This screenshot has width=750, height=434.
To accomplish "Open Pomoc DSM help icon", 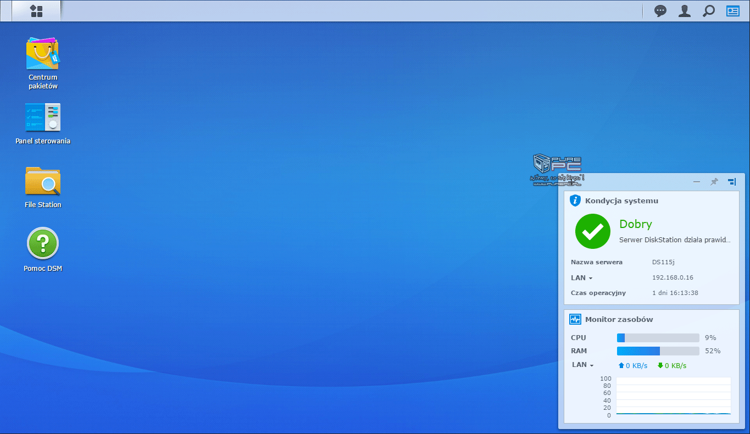I will (43, 244).
